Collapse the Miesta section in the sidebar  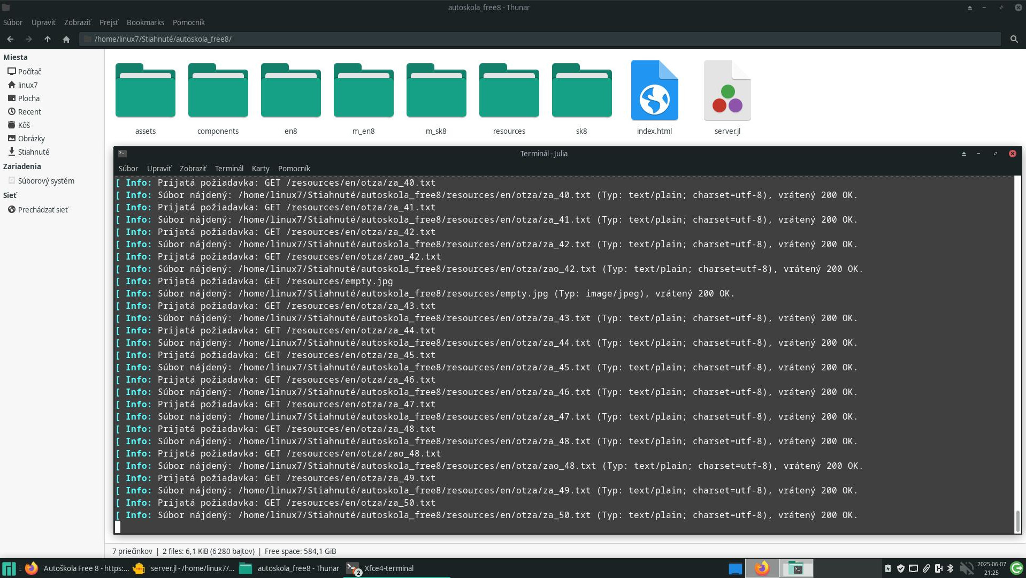[16, 57]
